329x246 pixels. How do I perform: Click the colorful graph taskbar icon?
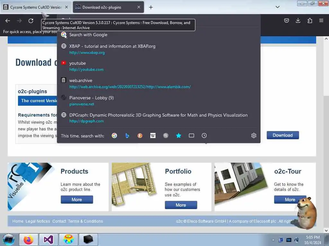(68, 240)
